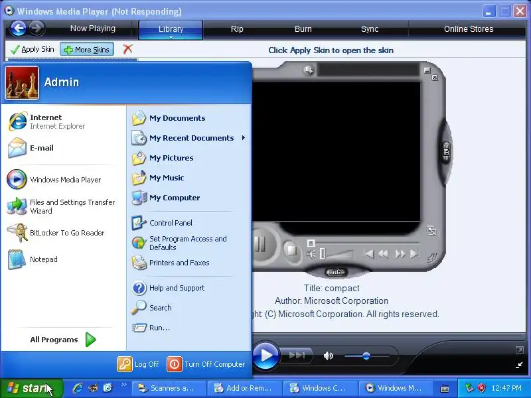Click full screen icon in skin preview
This screenshot has width=531, height=398.
431,231
